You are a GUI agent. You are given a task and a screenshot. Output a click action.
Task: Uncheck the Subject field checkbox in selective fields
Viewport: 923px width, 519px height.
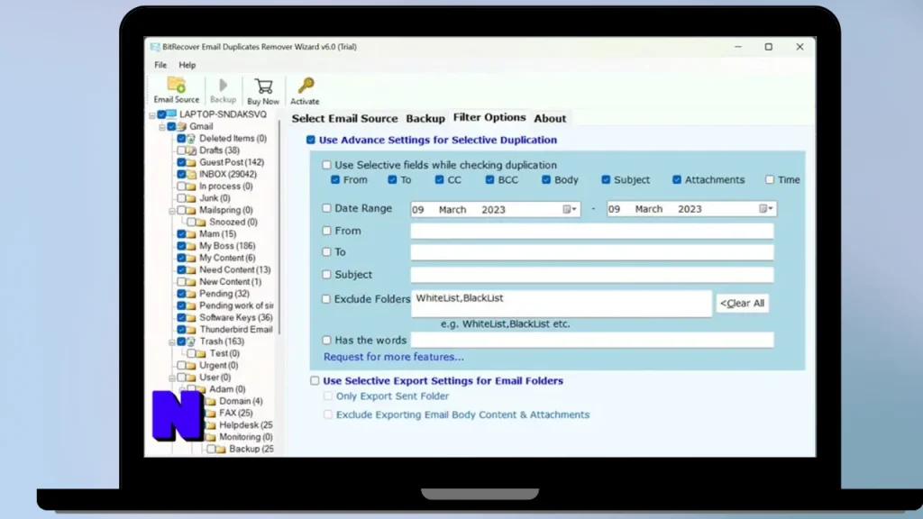point(606,179)
